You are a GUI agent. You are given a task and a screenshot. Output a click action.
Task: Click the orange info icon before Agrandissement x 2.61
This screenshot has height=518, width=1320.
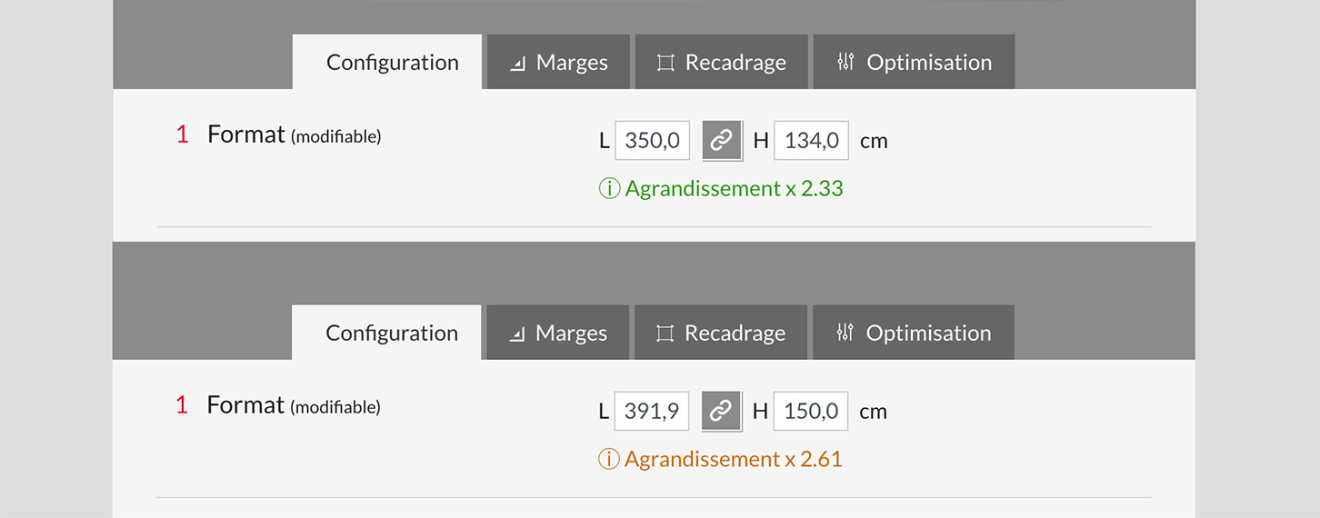[607, 460]
